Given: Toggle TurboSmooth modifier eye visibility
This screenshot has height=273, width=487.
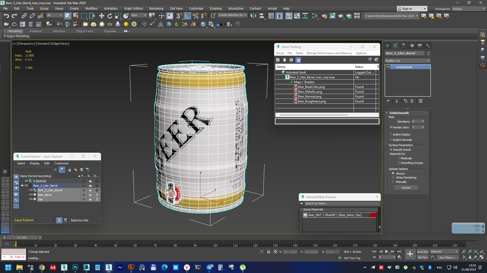Looking at the screenshot, I should (388, 67).
